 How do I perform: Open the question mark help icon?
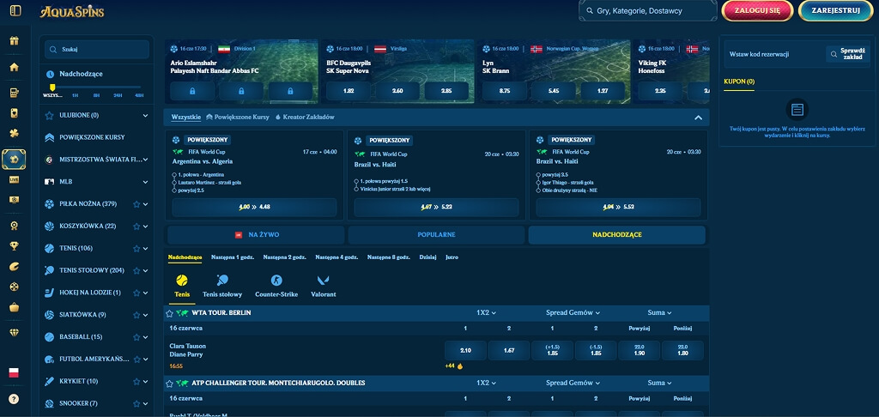(x=14, y=399)
